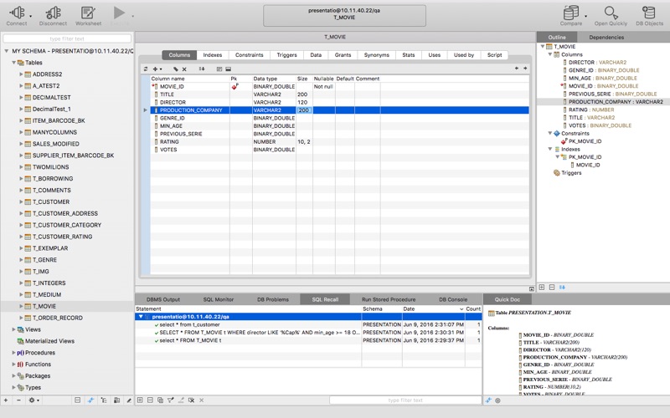The image size is (670, 418).
Task: Open the SQL Monitor tab
Action: pos(219,299)
